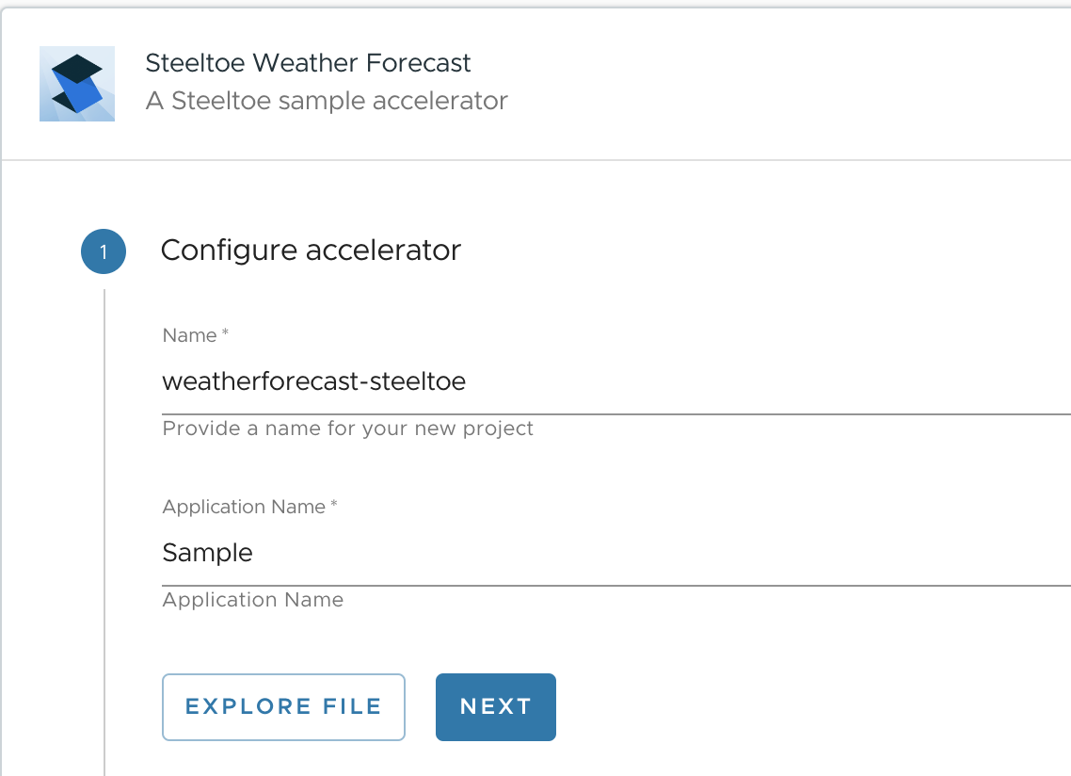Click the Name field label
This screenshot has height=776, width=1071.
click(195, 335)
